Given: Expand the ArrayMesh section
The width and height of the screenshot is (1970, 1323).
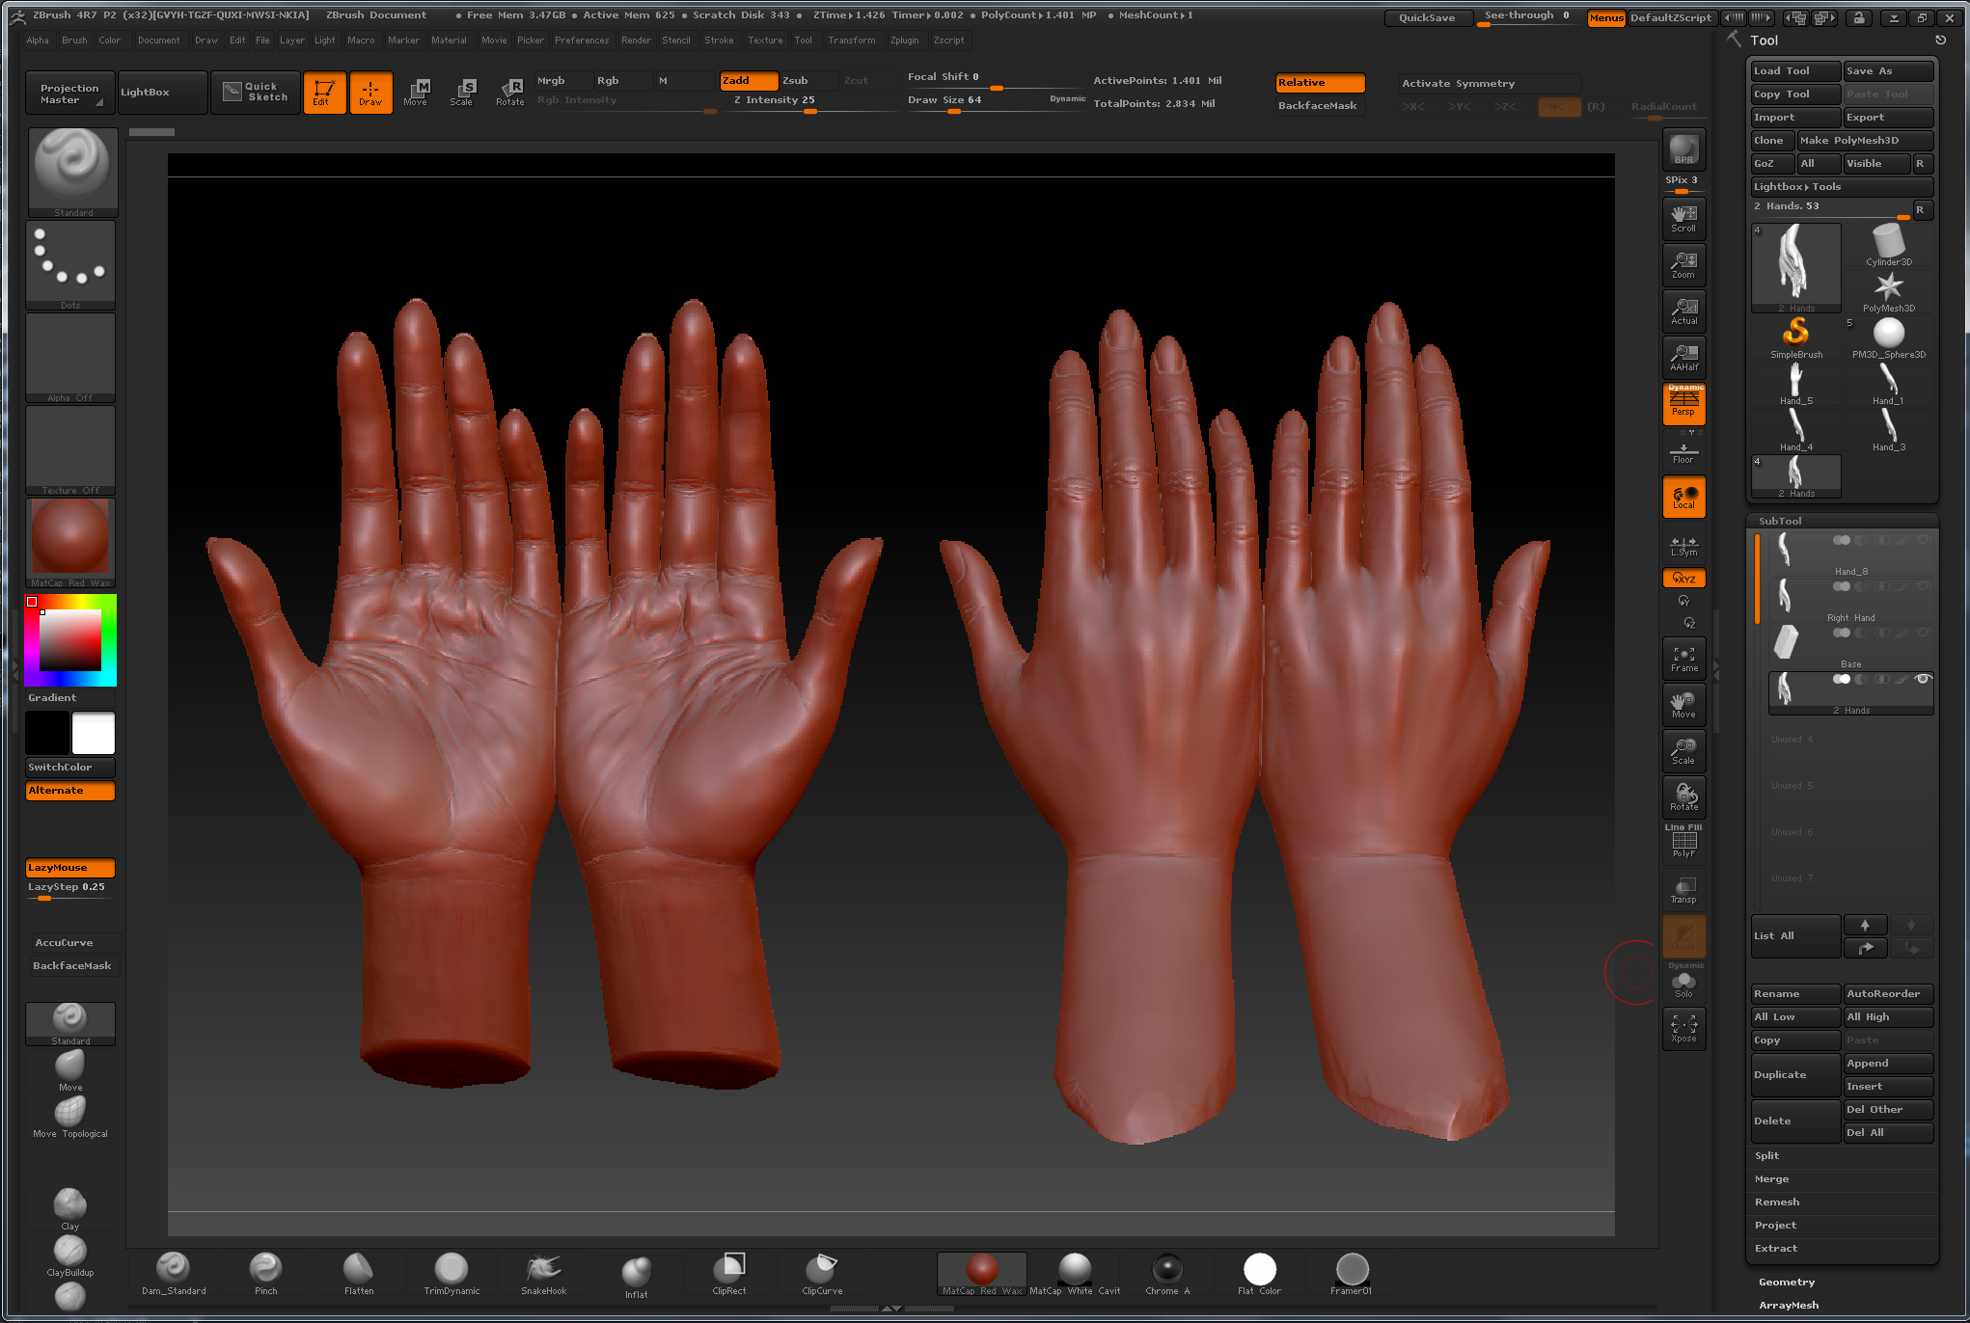Looking at the screenshot, I should (1788, 1306).
